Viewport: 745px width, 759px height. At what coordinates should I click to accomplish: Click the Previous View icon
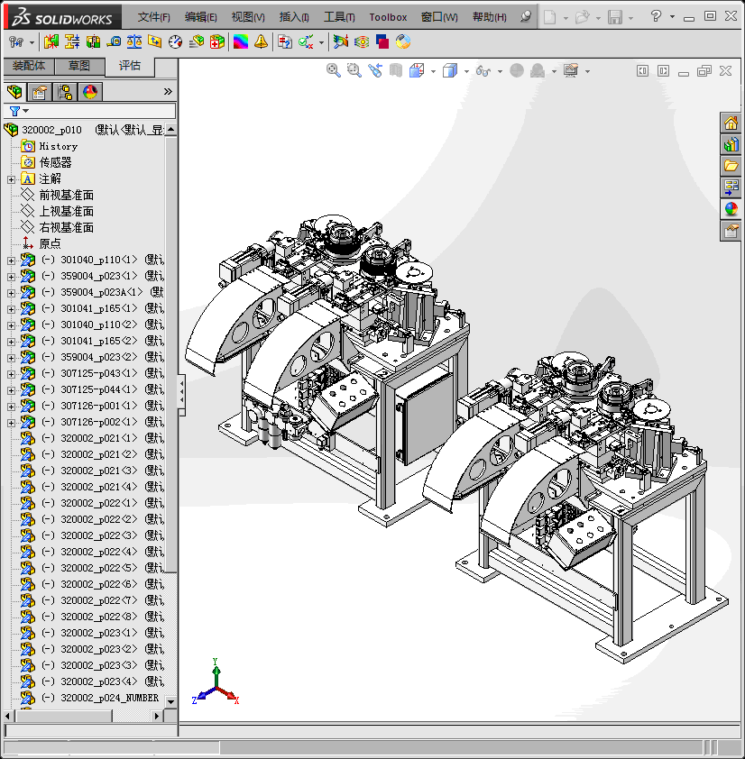[x=374, y=70]
